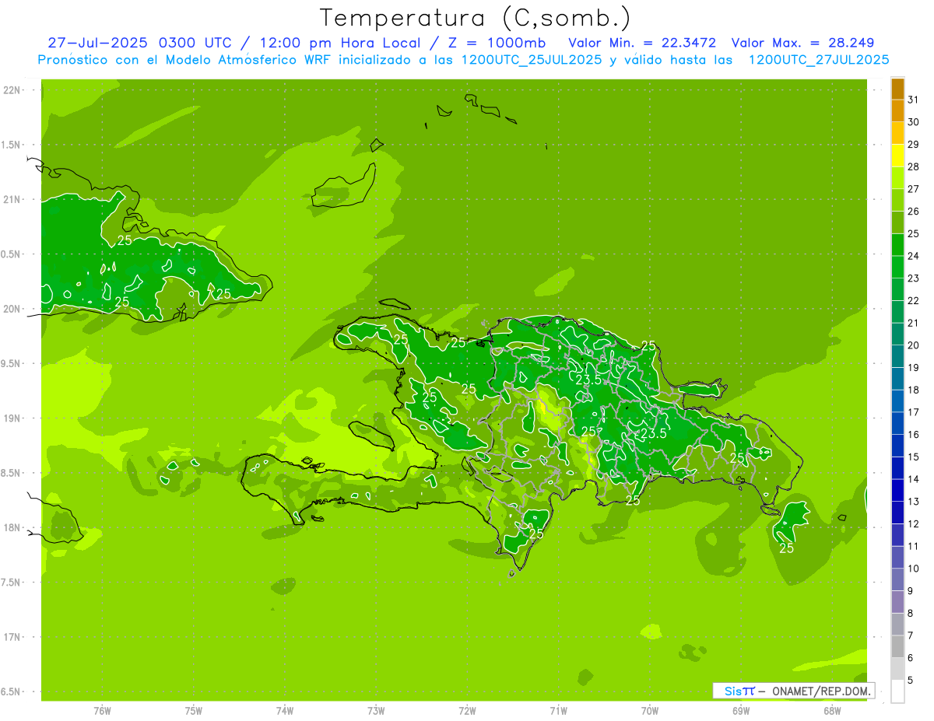This screenshot has width=934, height=721.
Task: Click the "70W" longitude label
Action: pyautogui.click(x=650, y=710)
